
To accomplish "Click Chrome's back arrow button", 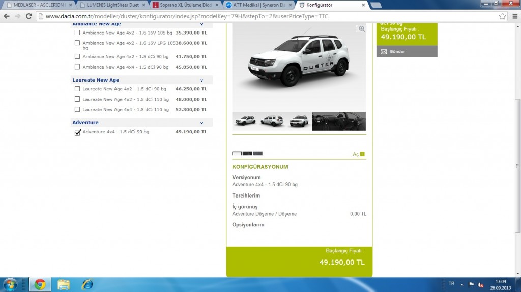I will click(x=7, y=16).
